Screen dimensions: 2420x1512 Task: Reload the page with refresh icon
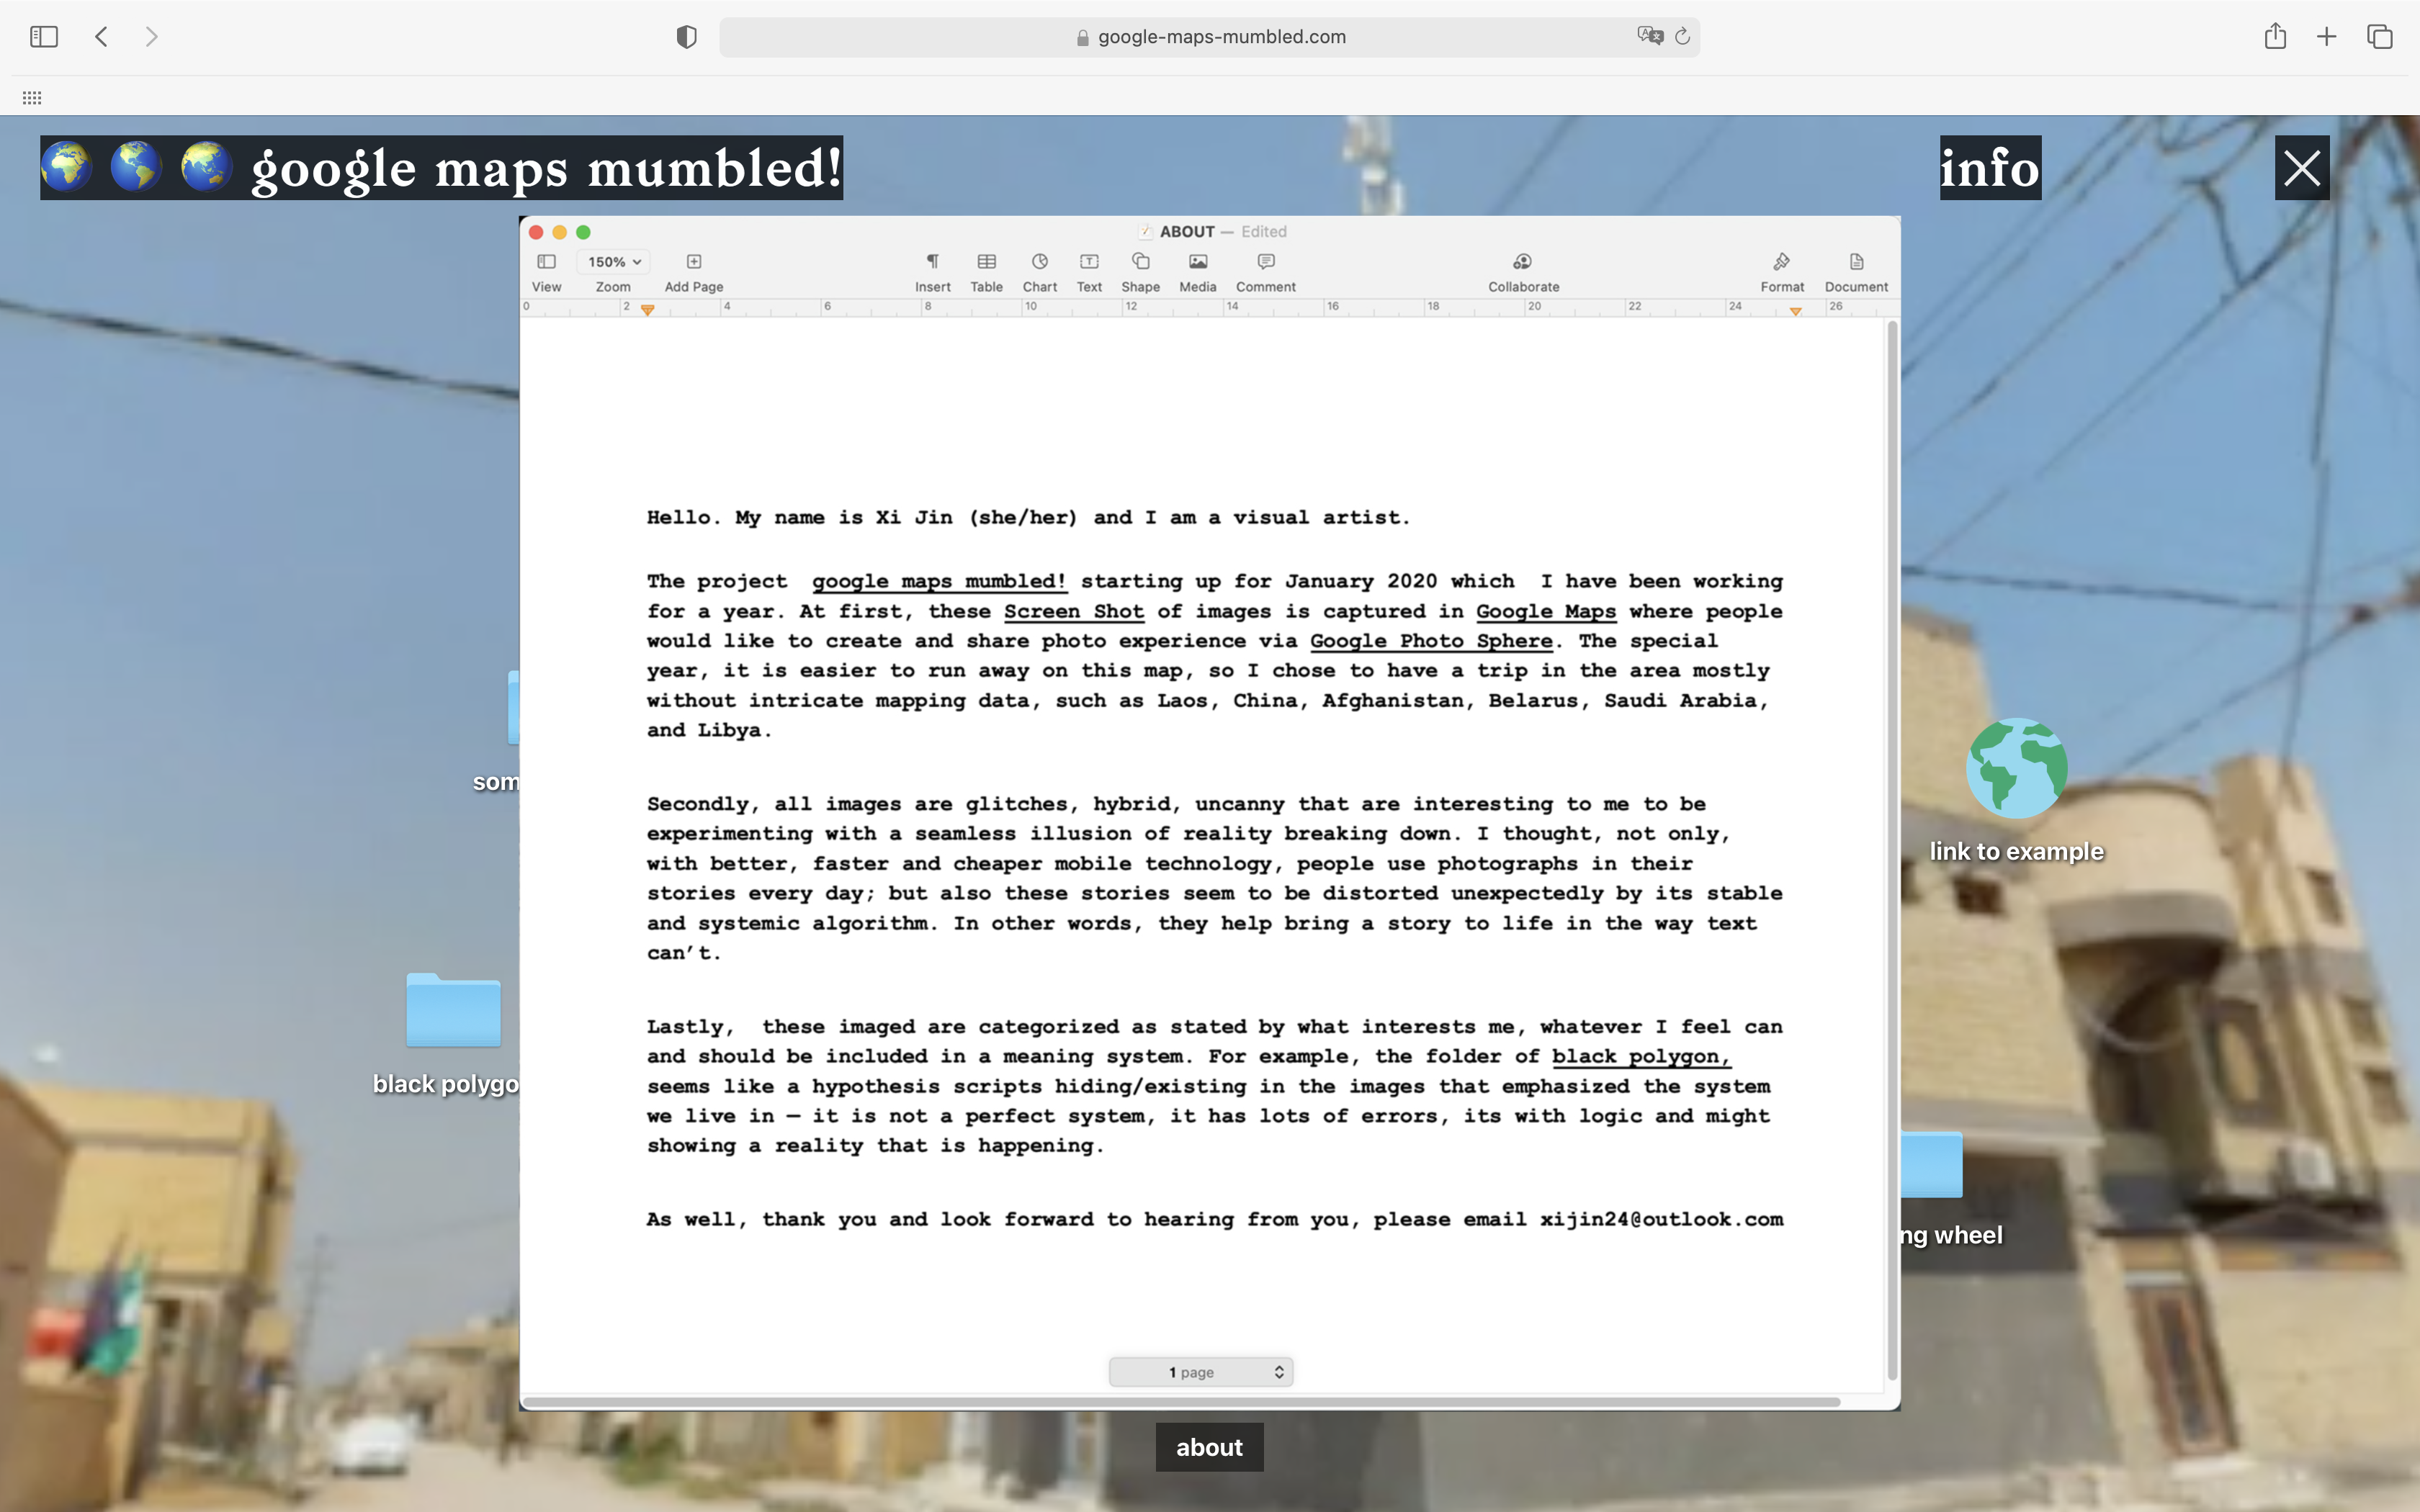click(1683, 36)
